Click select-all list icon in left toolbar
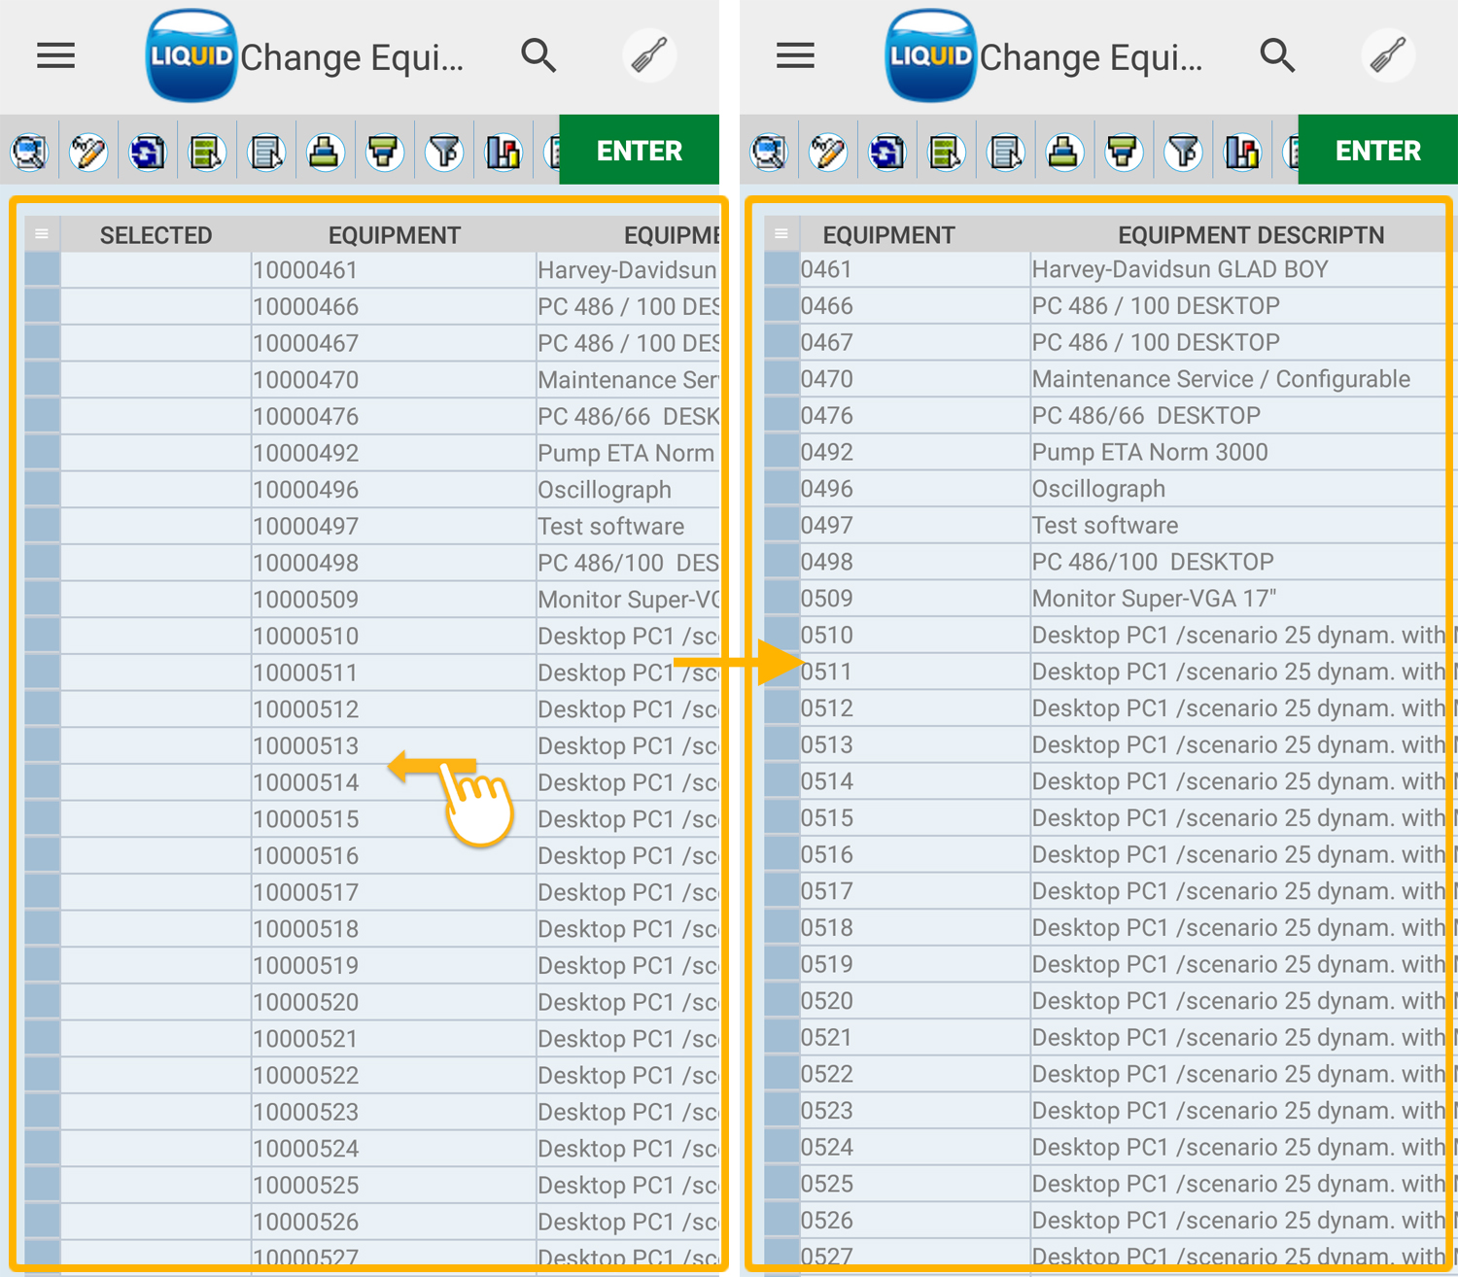Image resolution: width=1458 pixels, height=1277 pixels. (207, 153)
